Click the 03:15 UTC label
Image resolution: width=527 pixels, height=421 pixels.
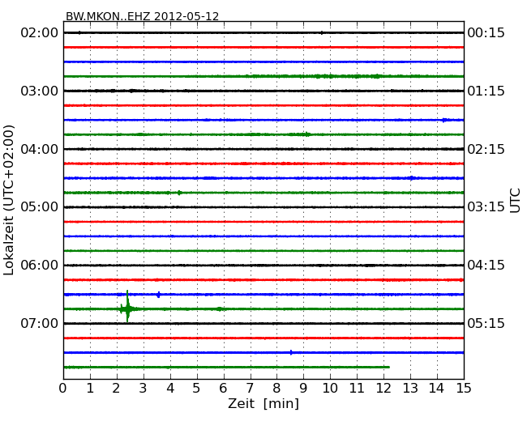[486, 206]
